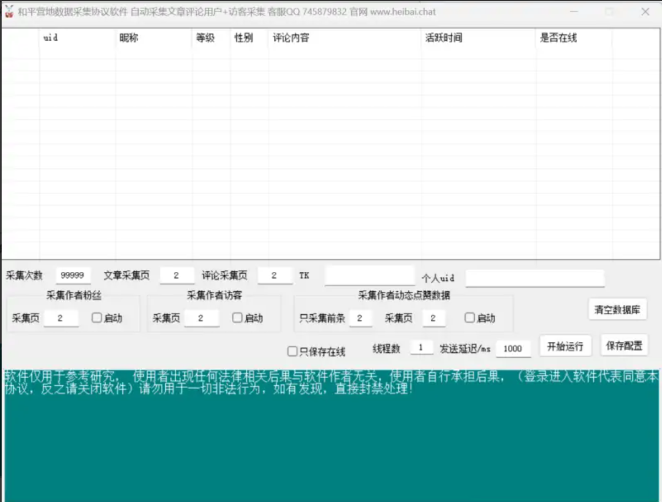Click the 个人uid label
The image size is (662, 502).
pos(438,278)
